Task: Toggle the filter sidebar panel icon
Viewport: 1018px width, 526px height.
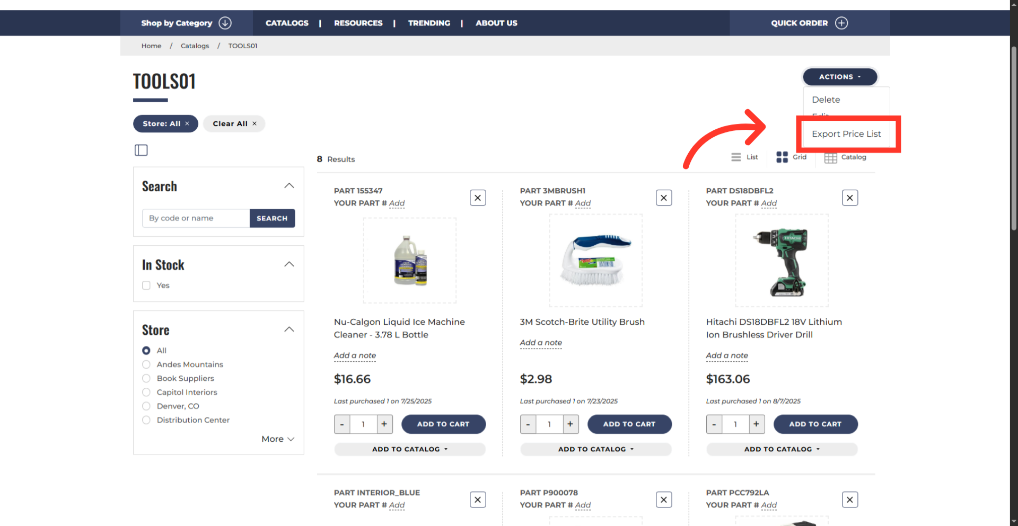Action: (x=141, y=150)
